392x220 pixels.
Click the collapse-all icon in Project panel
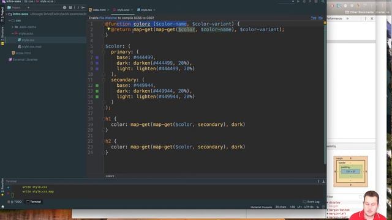tap(70, 8)
